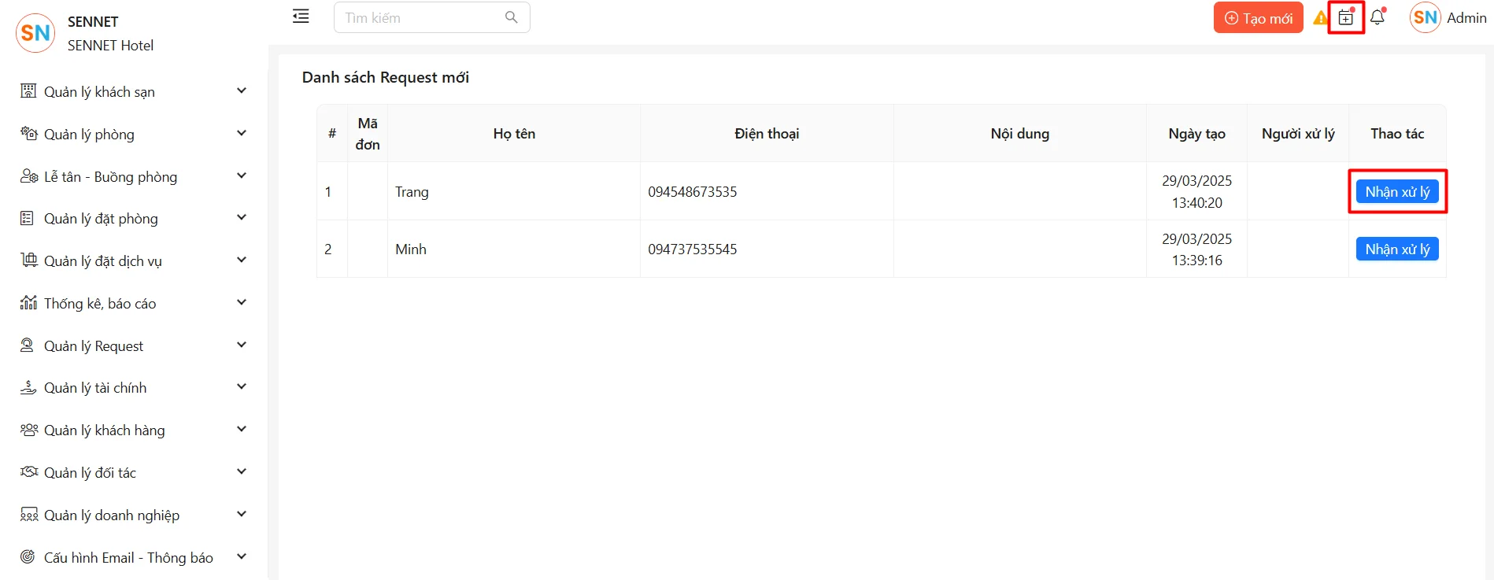Image resolution: width=1494 pixels, height=580 pixels.
Task: Select Quản lý đặt dịch vụ menu
Action: click(102, 260)
